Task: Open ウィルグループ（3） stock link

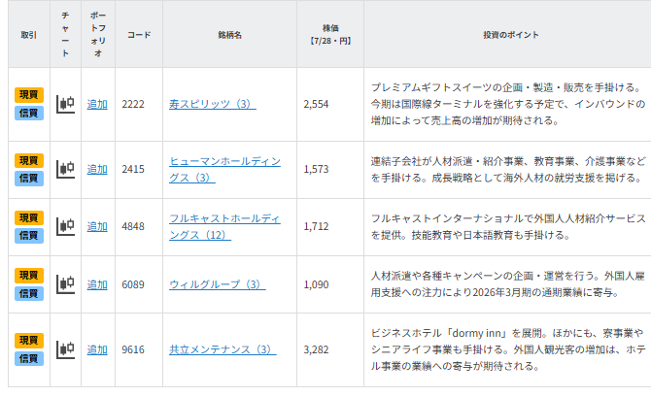Action: [x=217, y=284]
